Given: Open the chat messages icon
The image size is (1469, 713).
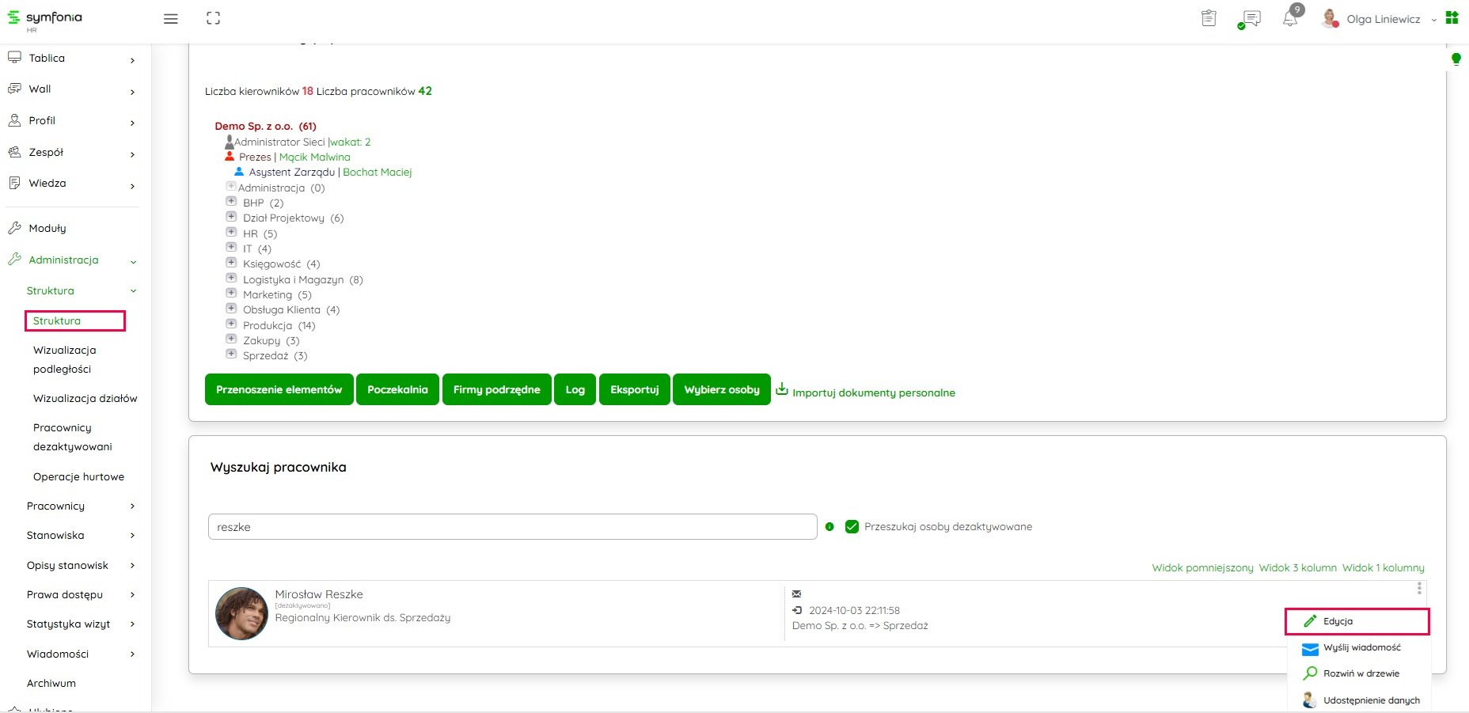Looking at the screenshot, I should (x=1251, y=19).
